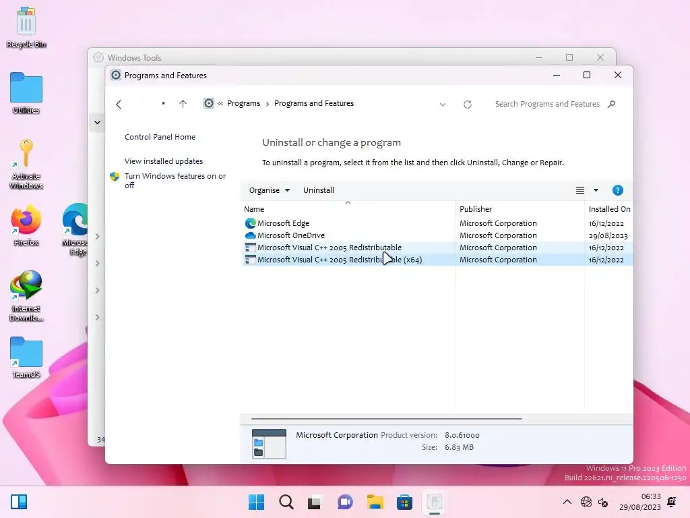Click the Microsoft Edge program icon in list

coord(251,223)
